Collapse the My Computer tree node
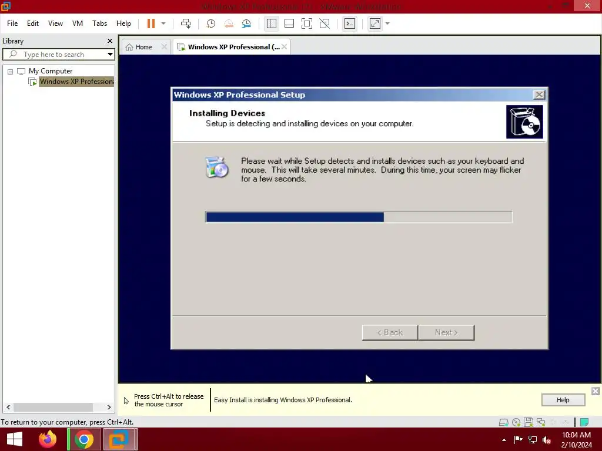The height and width of the screenshot is (451, 602). coord(11,71)
